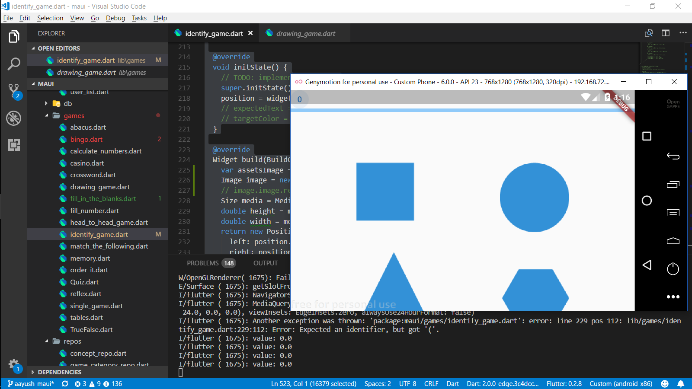Click the Extensions icon in the activity bar

click(13, 146)
